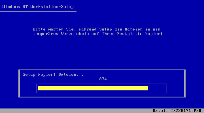
Task: Click the vertical separator in the status bar
Action: 149,110
